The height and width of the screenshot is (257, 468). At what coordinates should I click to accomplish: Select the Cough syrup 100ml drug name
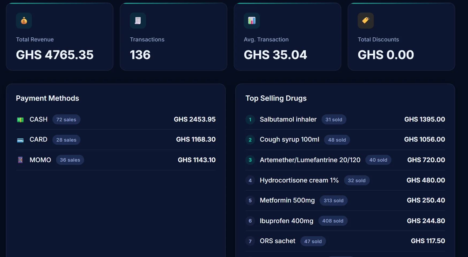click(290, 140)
